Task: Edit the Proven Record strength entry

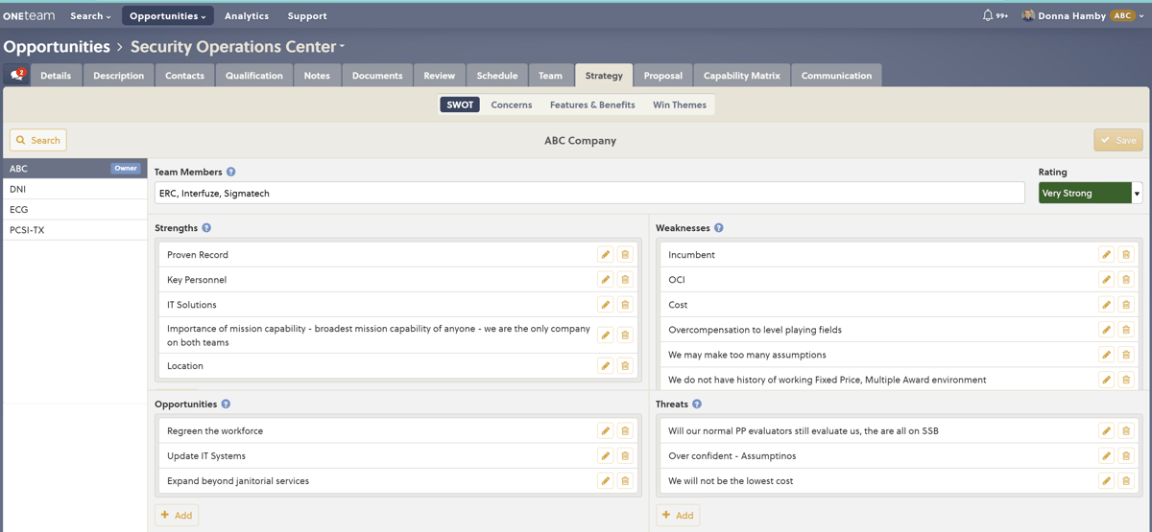Action: [606, 255]
